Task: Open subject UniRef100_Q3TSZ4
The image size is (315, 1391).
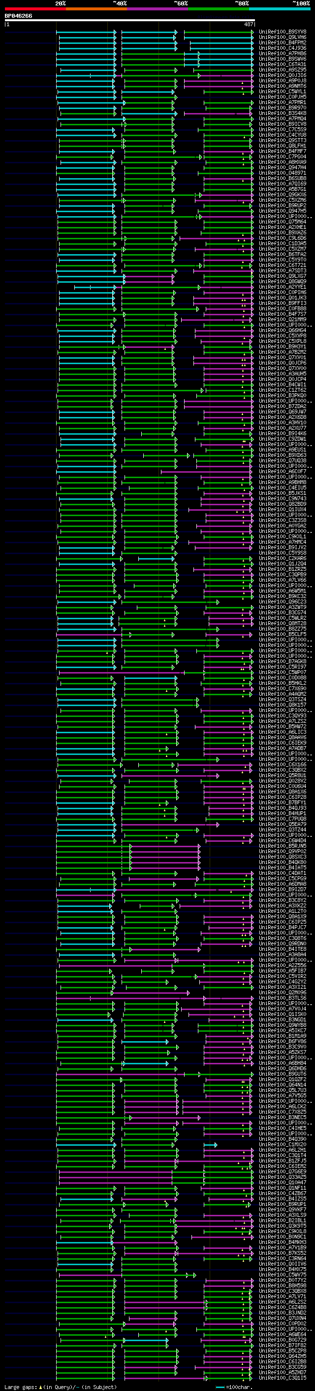Action: pos(282,699)
